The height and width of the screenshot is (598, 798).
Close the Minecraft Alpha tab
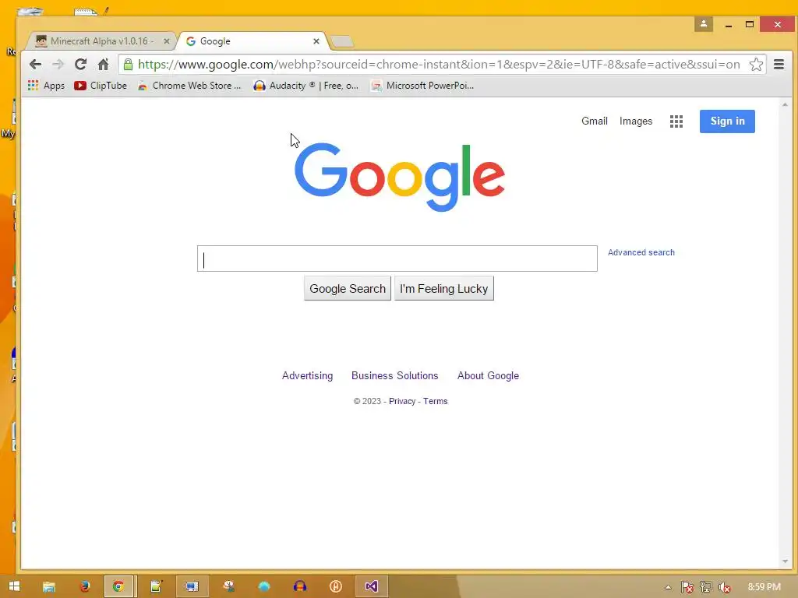click(x=167, y=41)
